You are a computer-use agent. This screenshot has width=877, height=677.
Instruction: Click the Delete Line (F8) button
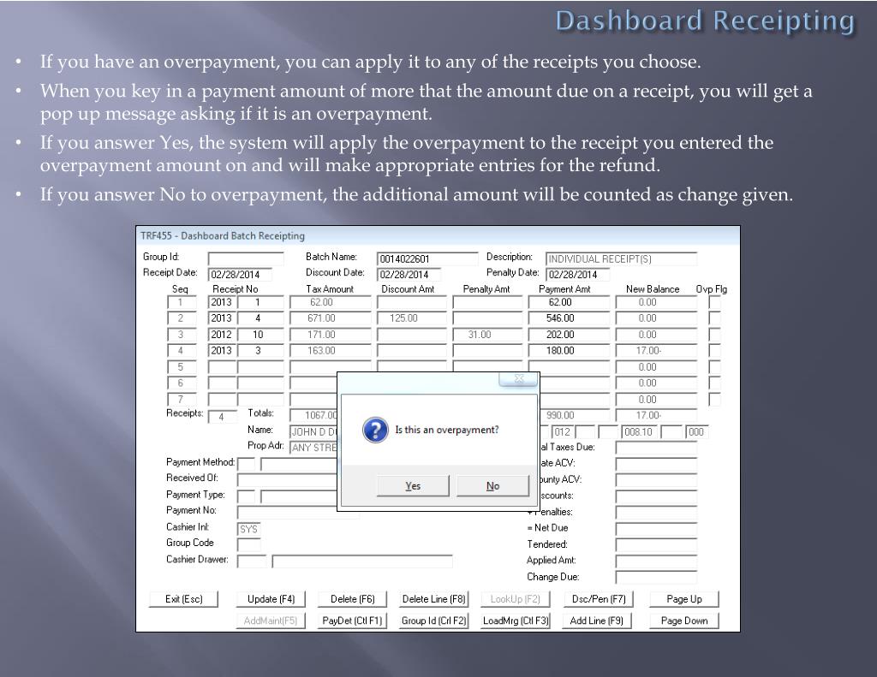433,599
